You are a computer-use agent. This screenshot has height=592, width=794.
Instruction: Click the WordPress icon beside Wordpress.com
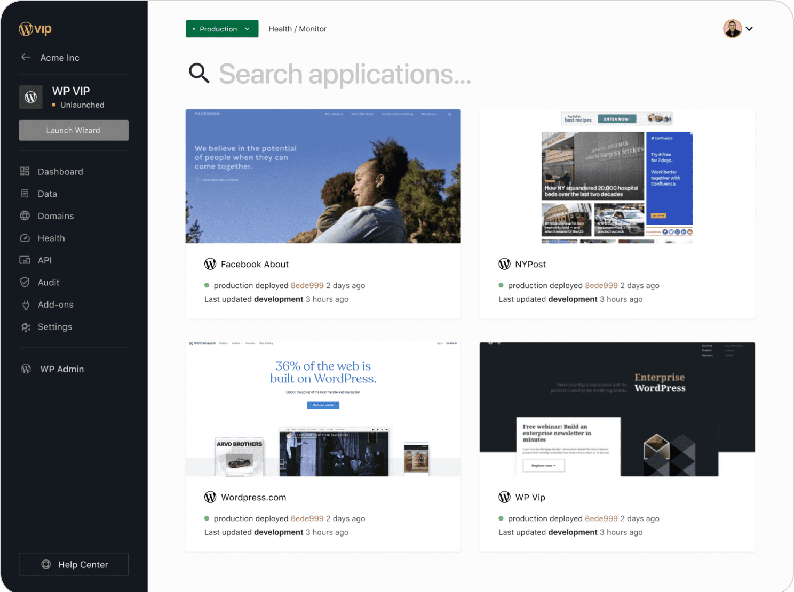click(x=210, y=497)
